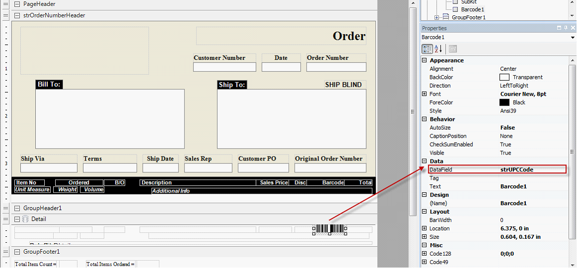The width and height of the screenshot is (577, 268).
Task: Expand the Code49 property
Action: 424,263
